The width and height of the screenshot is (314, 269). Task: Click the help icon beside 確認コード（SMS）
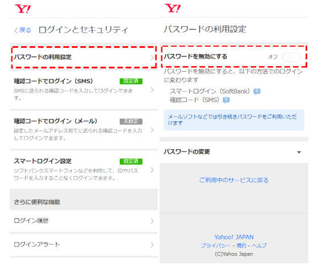pyautogui.click(x=226, y=100)
